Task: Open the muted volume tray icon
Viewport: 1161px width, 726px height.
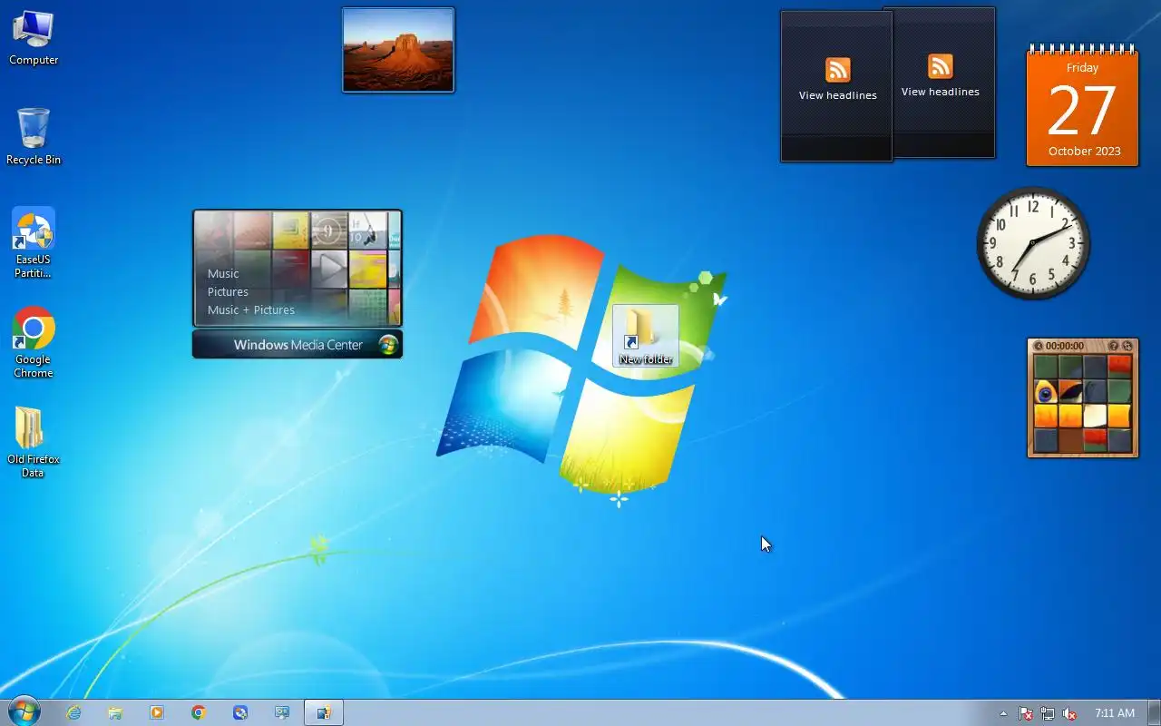Action: [x=1069, y=713]
